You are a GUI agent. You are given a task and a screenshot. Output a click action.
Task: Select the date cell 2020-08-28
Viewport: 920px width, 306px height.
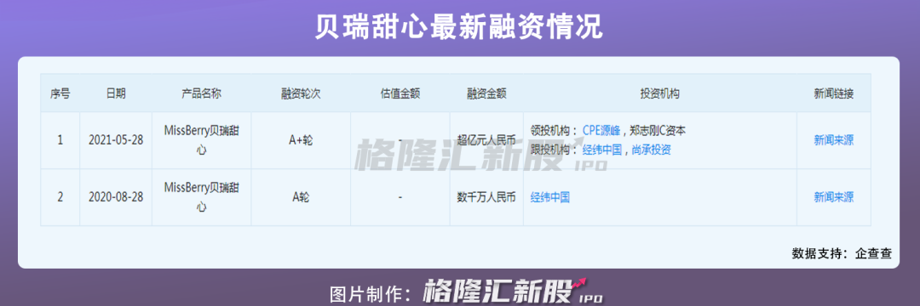(x=116, y=197)
